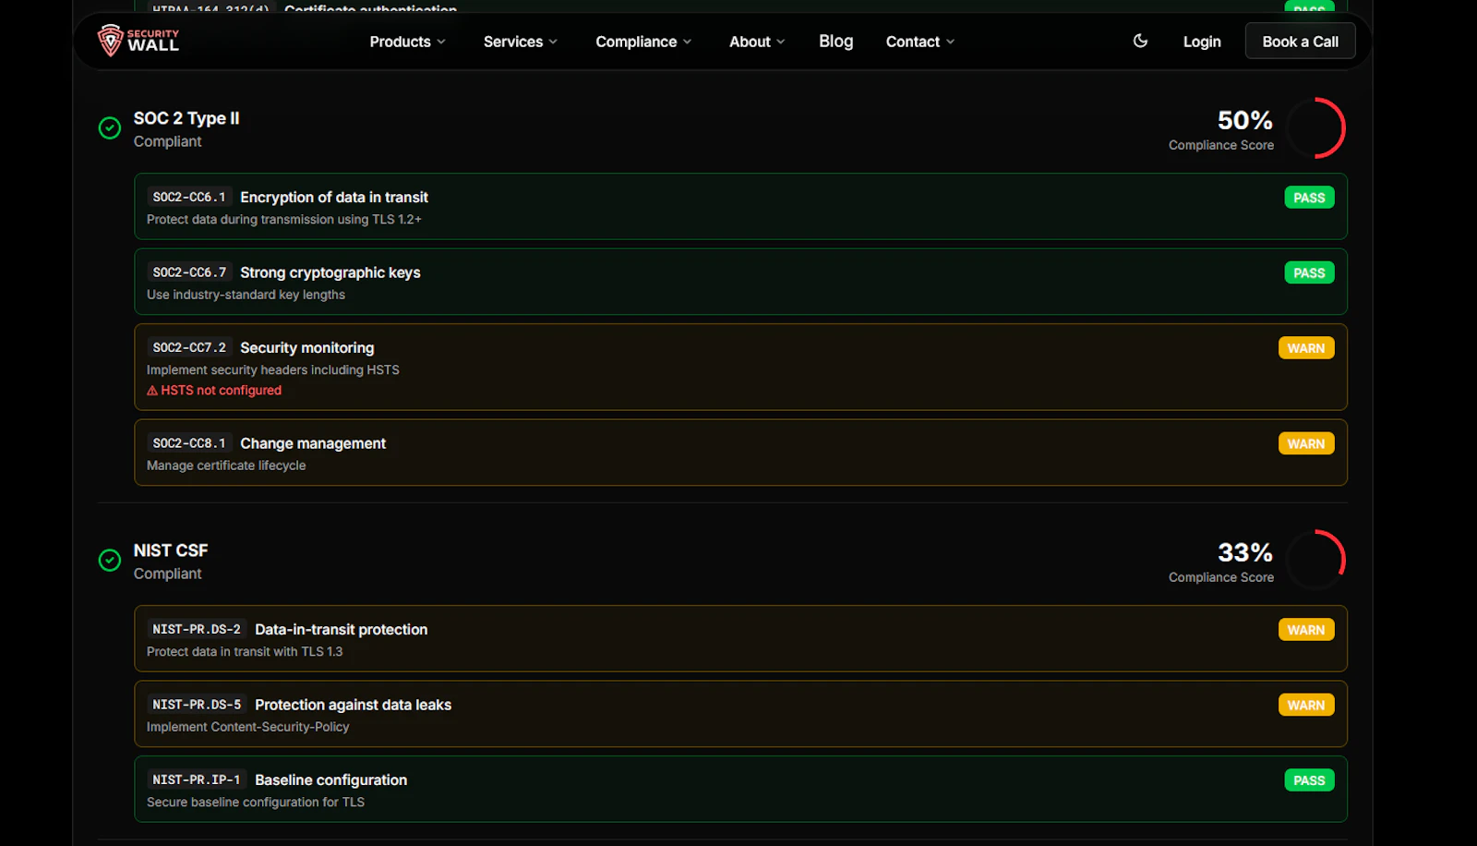Select the NIST-PR.DS-2 control code
The image size is (1477, 846).
tap(197, 629)
